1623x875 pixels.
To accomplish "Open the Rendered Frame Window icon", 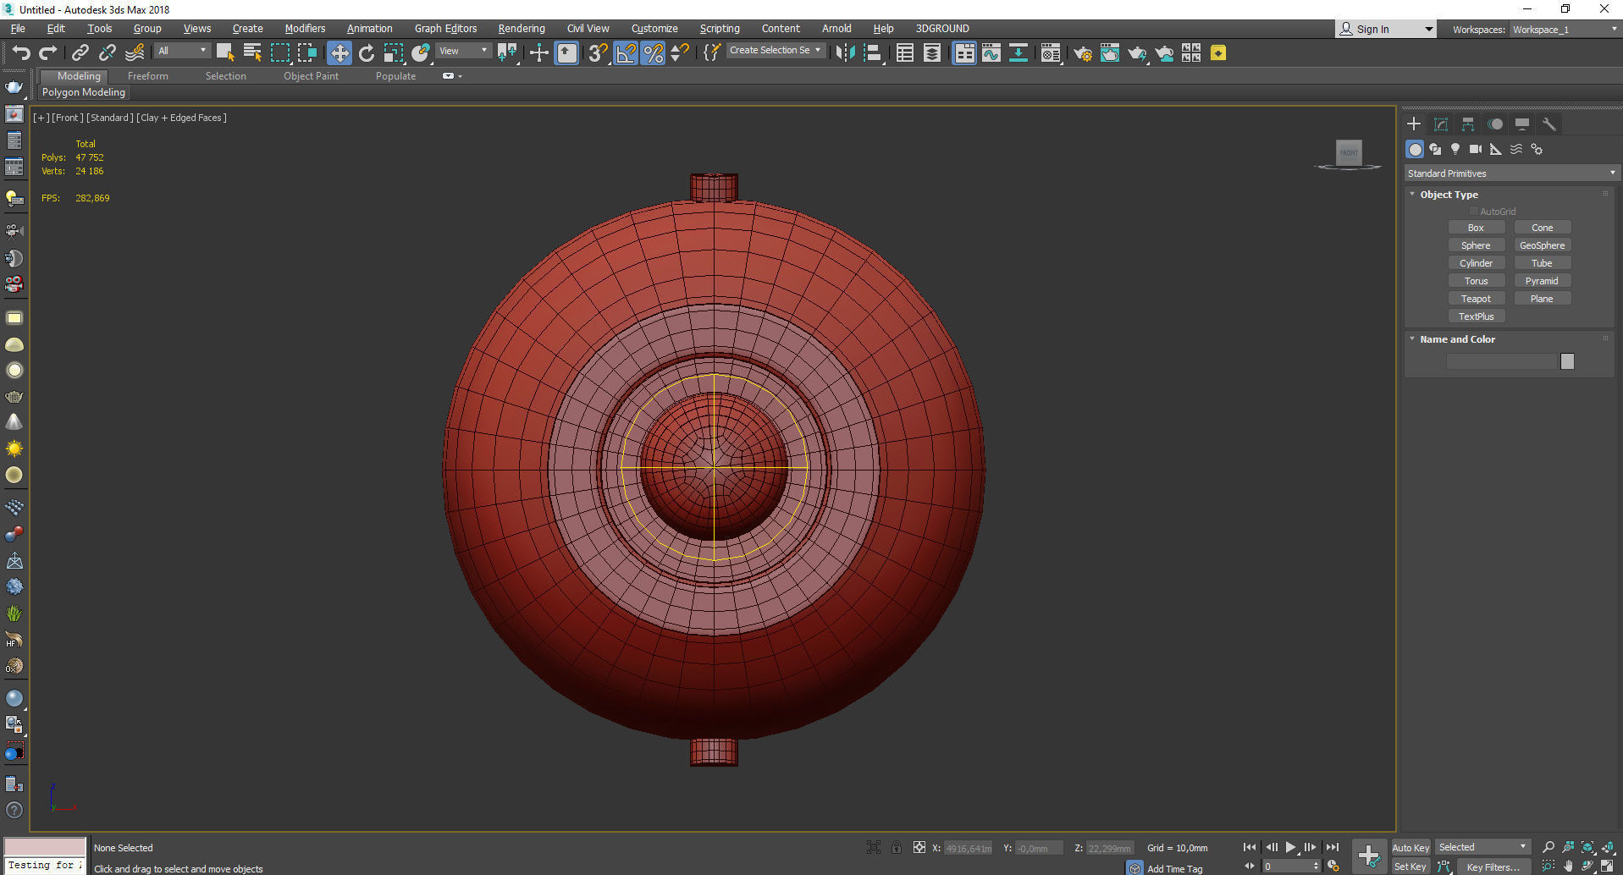I will pos(1110,53).
